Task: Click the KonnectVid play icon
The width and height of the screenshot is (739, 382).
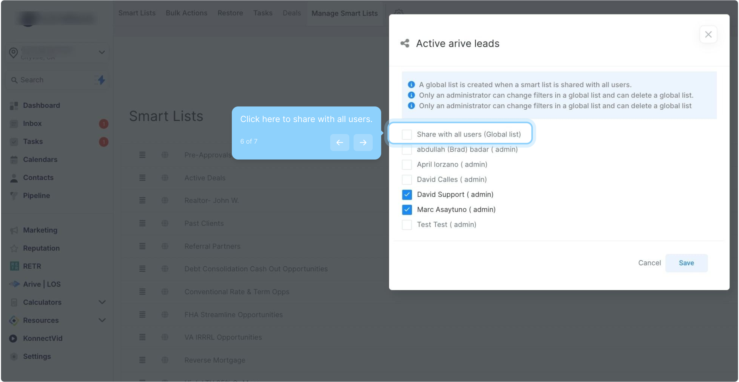Action: [x=13, y=338]
